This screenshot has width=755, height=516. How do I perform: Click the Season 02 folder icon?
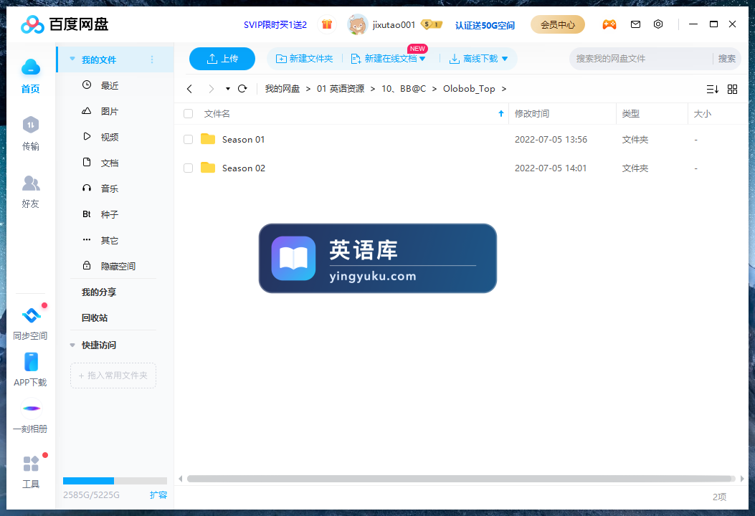pos(208,168)
